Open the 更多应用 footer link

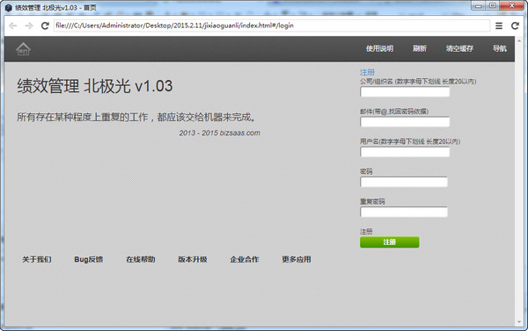tap(297, 259)
